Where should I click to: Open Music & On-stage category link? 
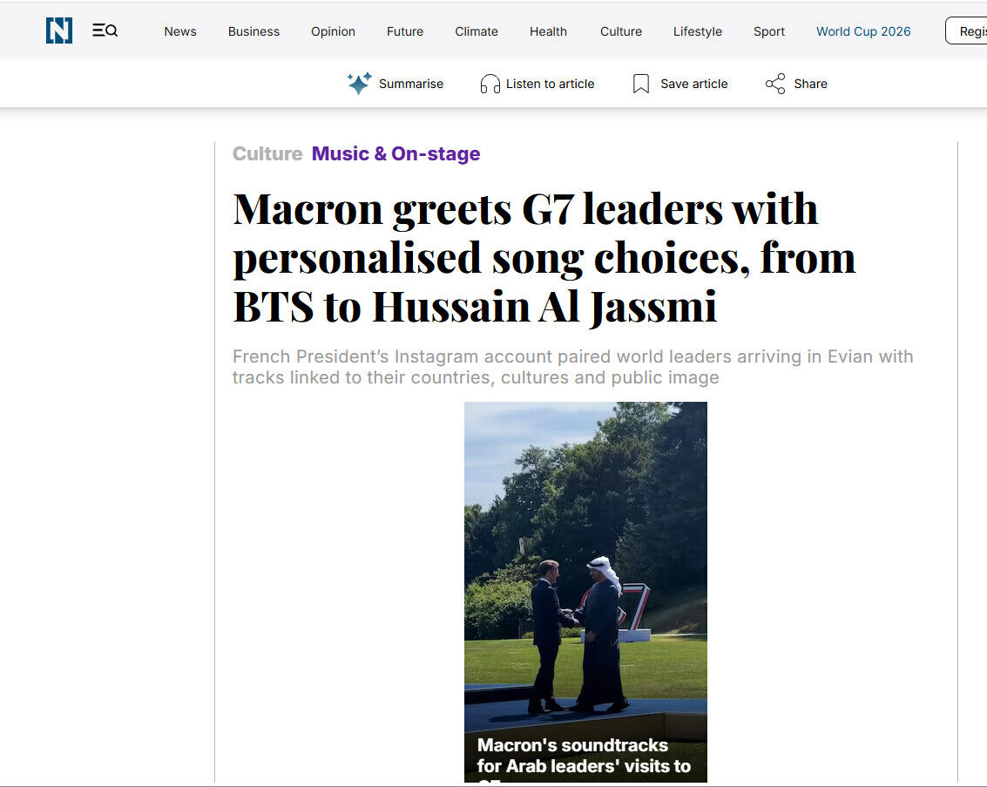pos(396,153)
